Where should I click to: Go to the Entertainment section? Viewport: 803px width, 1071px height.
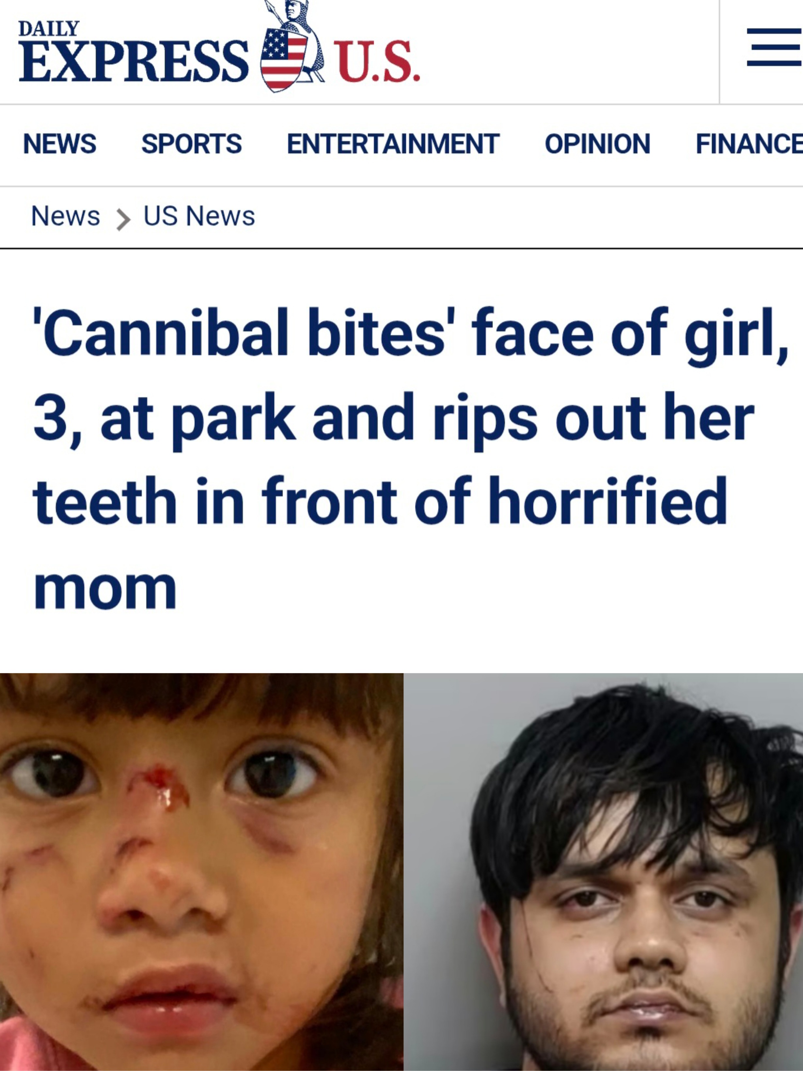tap(393, 144)
